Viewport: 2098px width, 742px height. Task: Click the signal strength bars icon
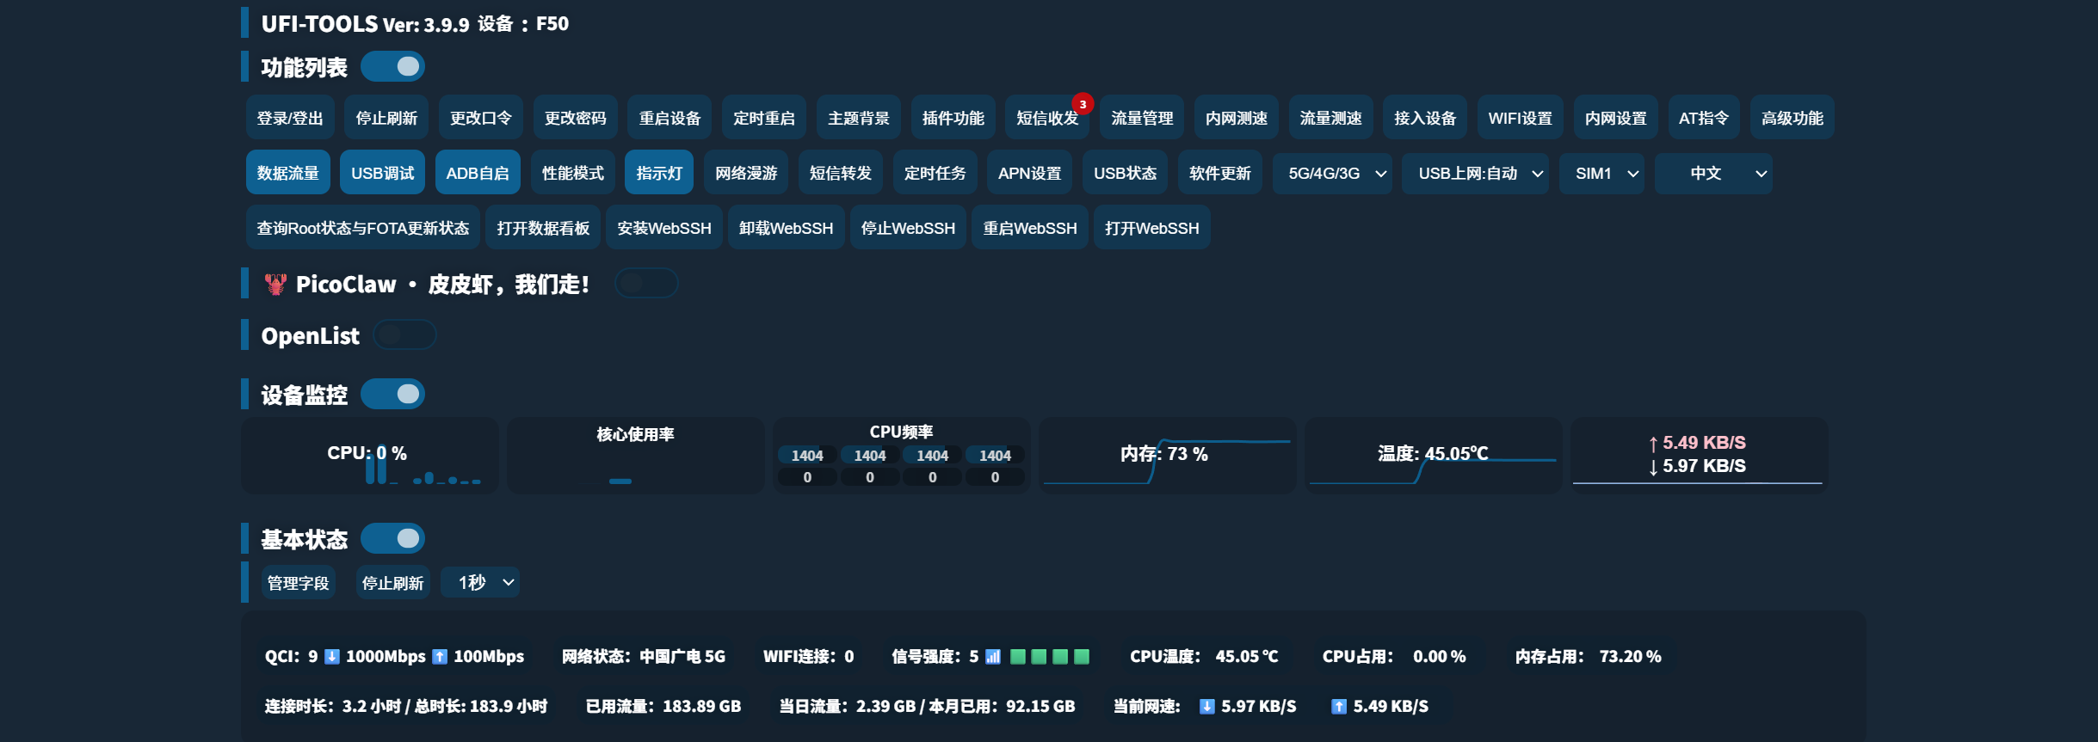coord(993,657)
